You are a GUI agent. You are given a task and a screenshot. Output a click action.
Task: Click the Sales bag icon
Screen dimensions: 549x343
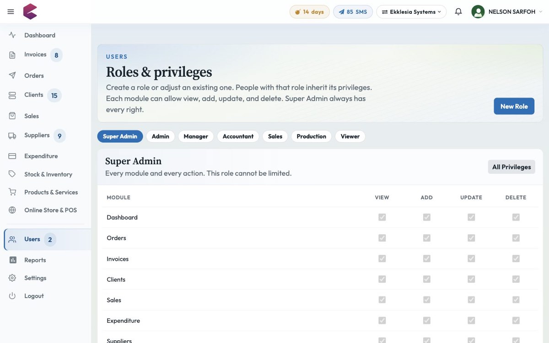[x=12, y=116]
